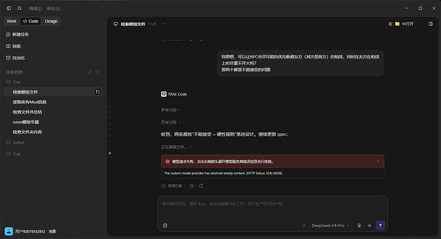441x239 pixels.
Task: Click the red error icon in banner
Action: click(167, 162)
